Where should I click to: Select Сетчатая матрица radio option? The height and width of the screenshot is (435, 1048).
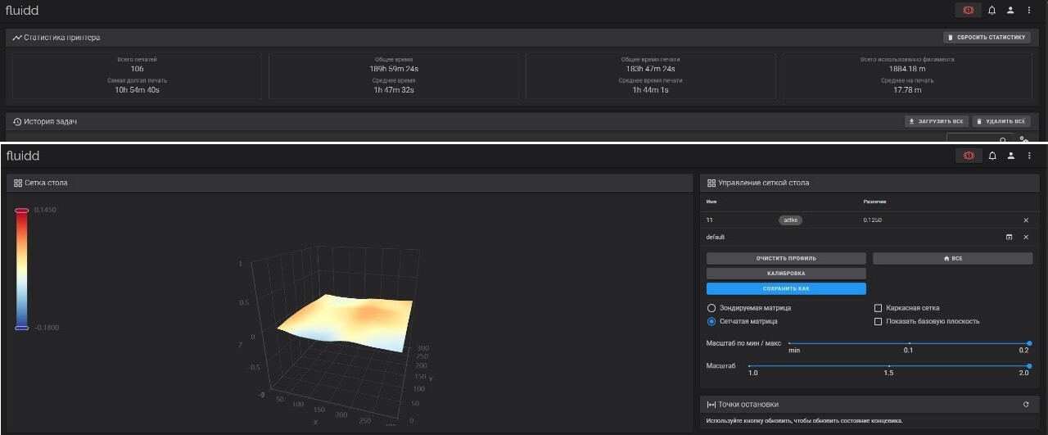711,322
